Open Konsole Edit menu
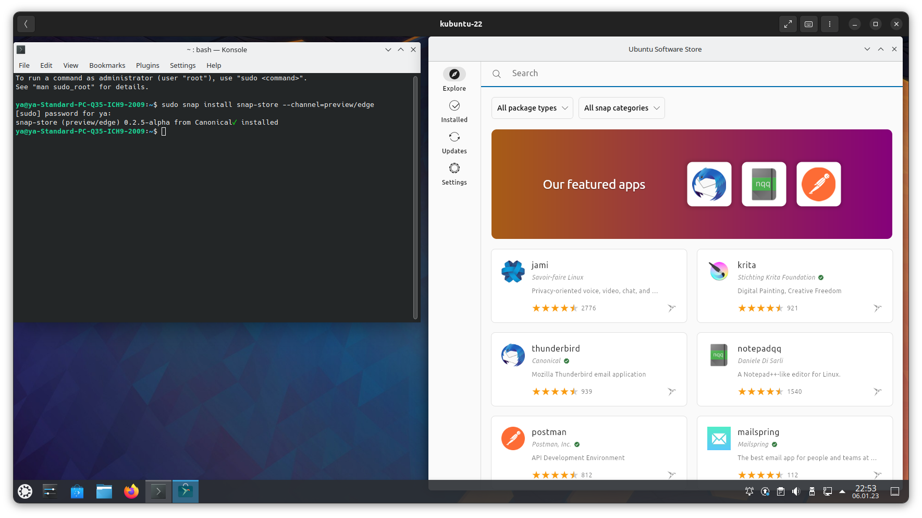The width and height of the screenshot is (922, 518). (x=46, y=66)
